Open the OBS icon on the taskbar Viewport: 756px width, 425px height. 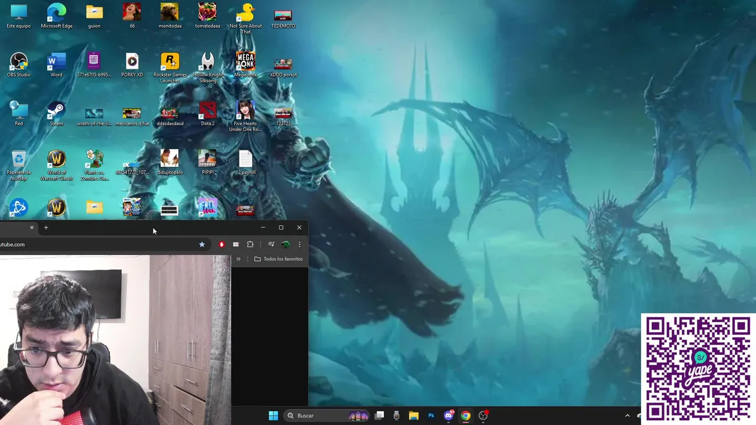tap(483, 416)
